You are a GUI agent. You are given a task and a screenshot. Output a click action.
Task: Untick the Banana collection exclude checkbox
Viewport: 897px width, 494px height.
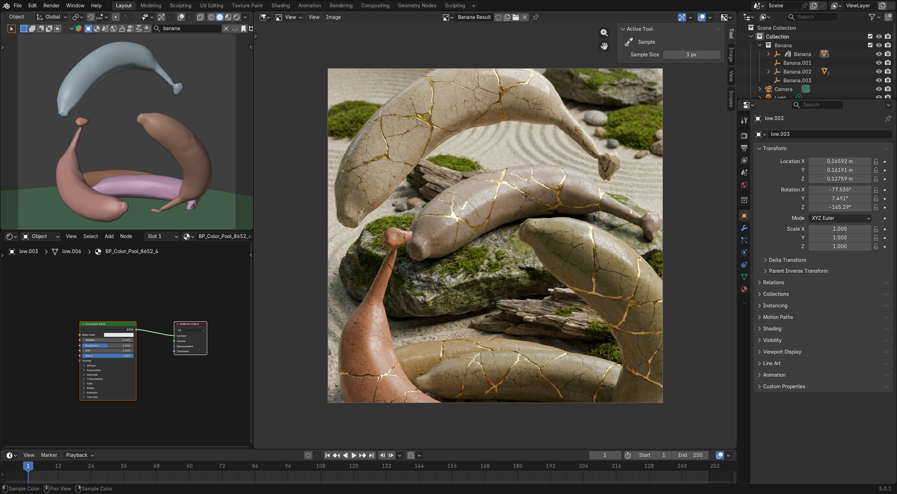click(x=870, y=45)
